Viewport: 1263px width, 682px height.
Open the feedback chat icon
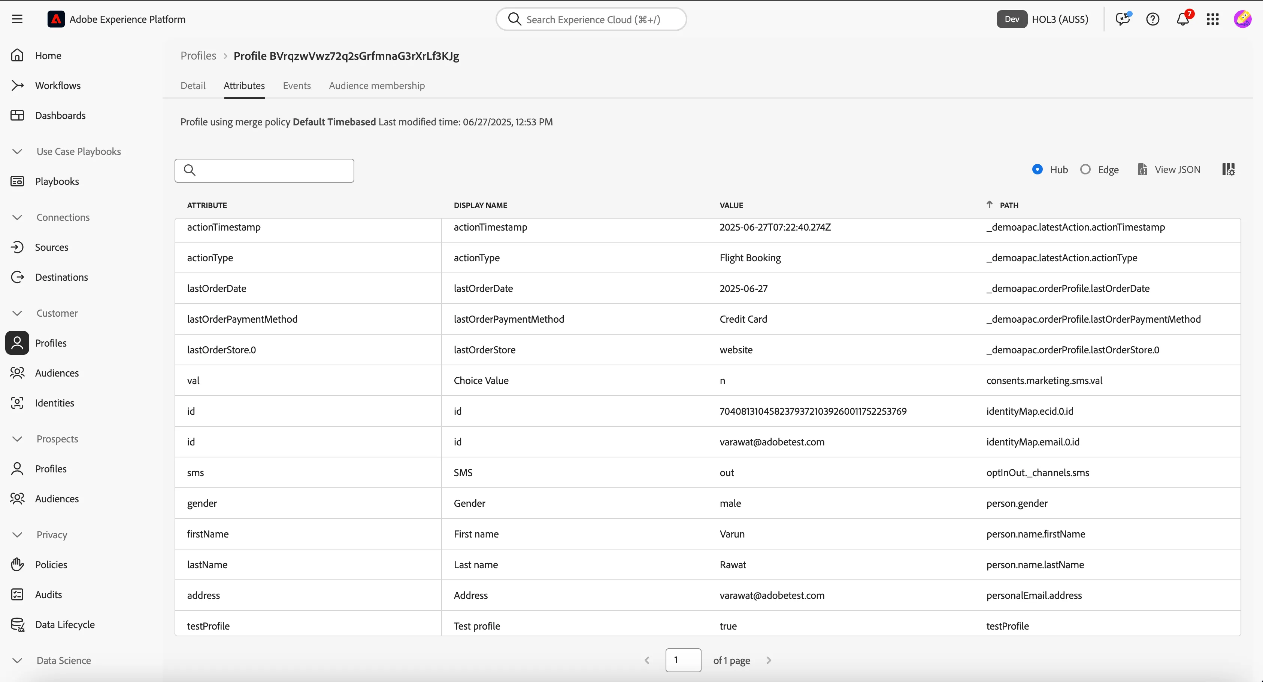point(1123,19)
